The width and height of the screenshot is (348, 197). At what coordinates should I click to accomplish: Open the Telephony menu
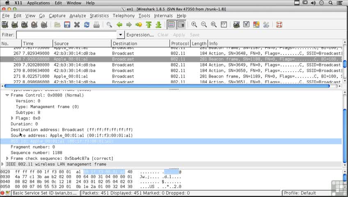tap(124, 16)
